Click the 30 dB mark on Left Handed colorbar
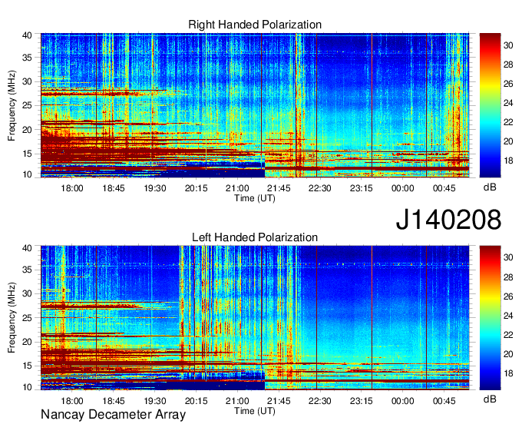Image resolution: width=522 pixels, height=424 pixels. [x=508, y=257]
